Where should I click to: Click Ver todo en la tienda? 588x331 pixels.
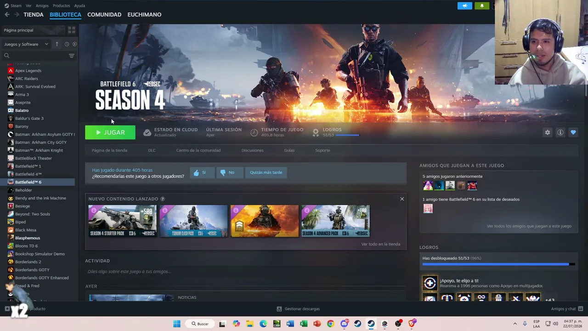381,244
